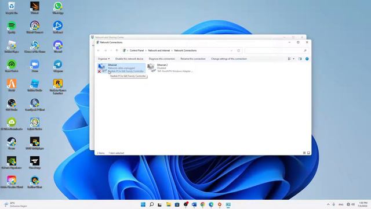The height and width of the screenshot is (209, 371).
Task: Click Disable this network device
Action: [129, 59]
